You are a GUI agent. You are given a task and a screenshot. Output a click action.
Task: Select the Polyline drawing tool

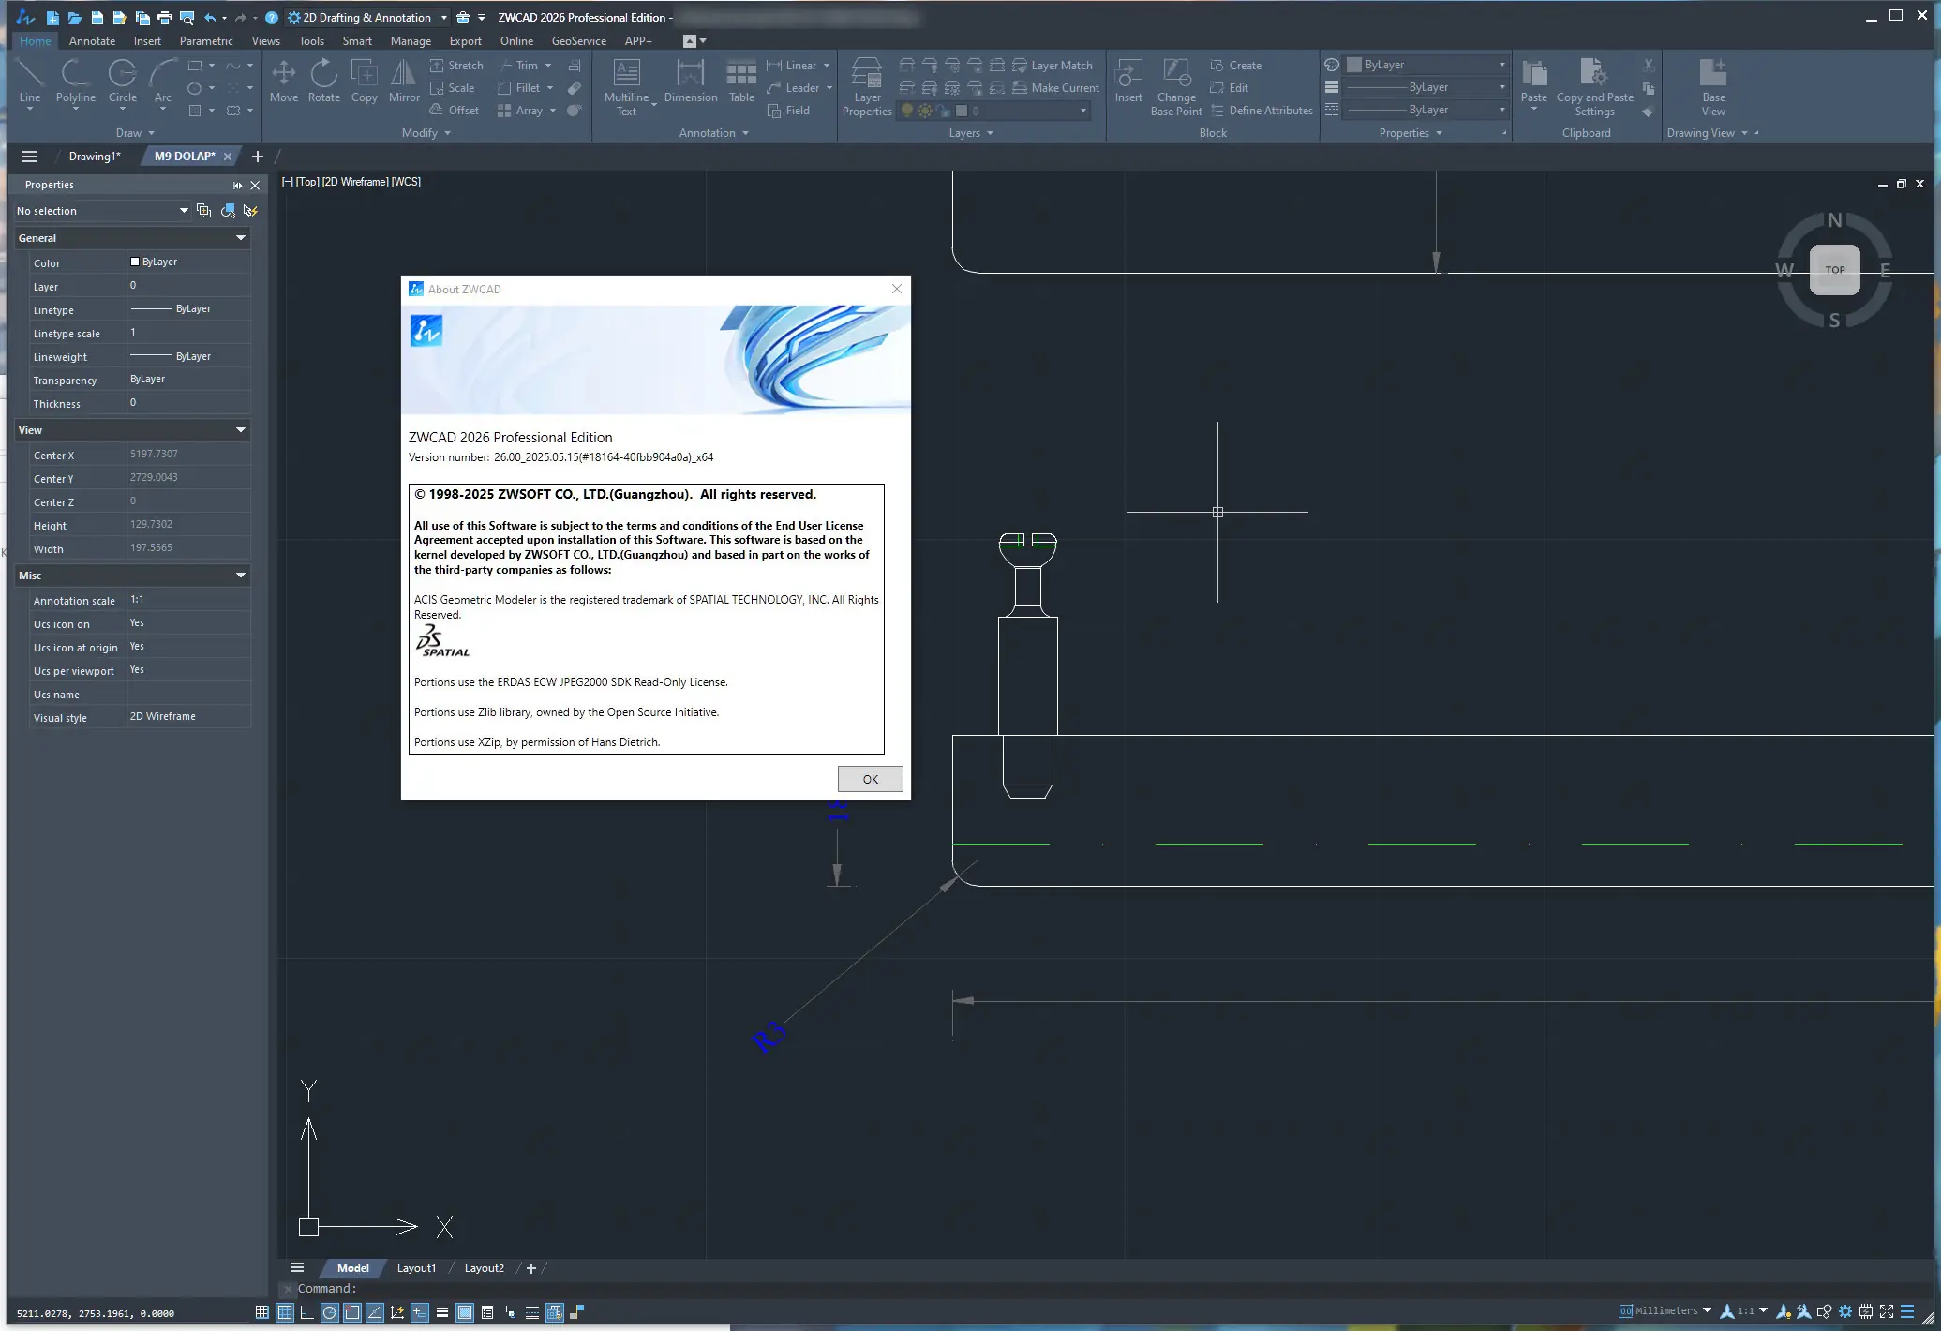(75, 81)
